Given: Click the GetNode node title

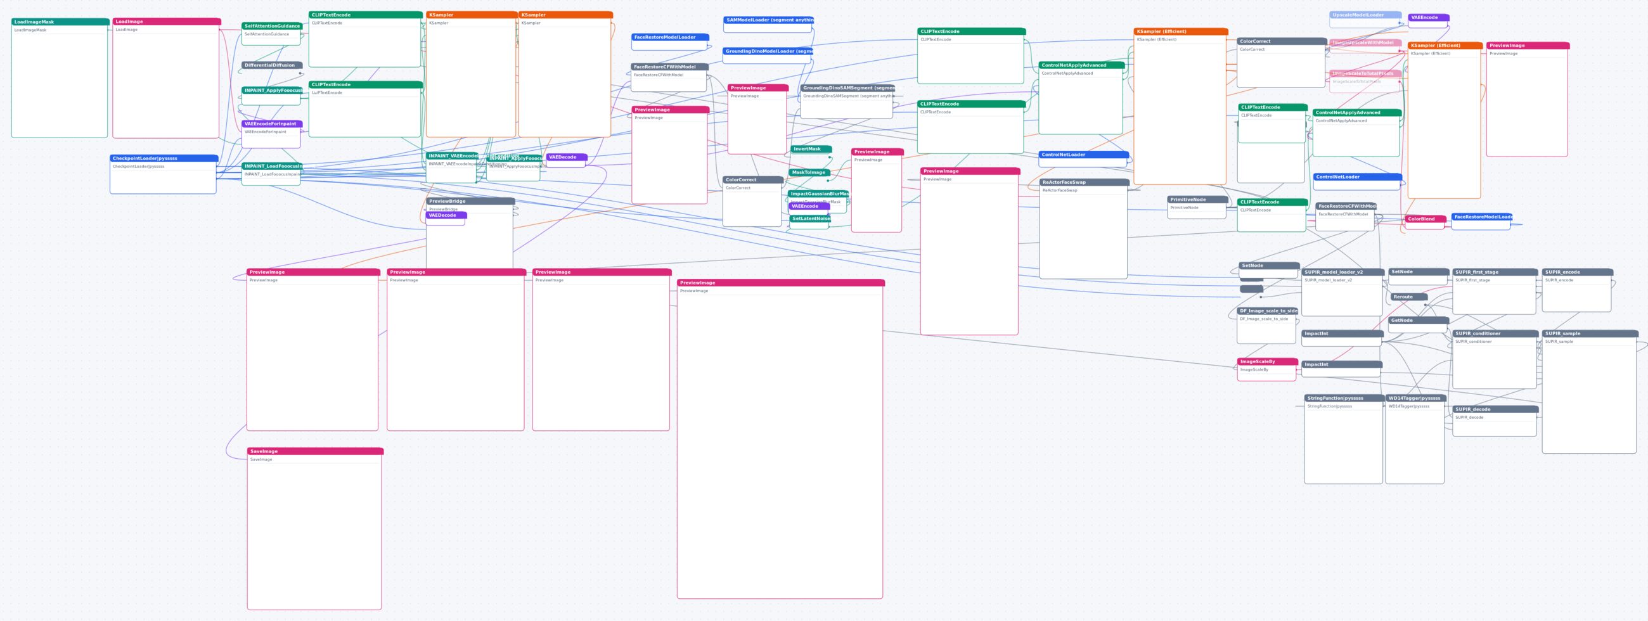Looking at the screenshot, I should point(1419,321).
